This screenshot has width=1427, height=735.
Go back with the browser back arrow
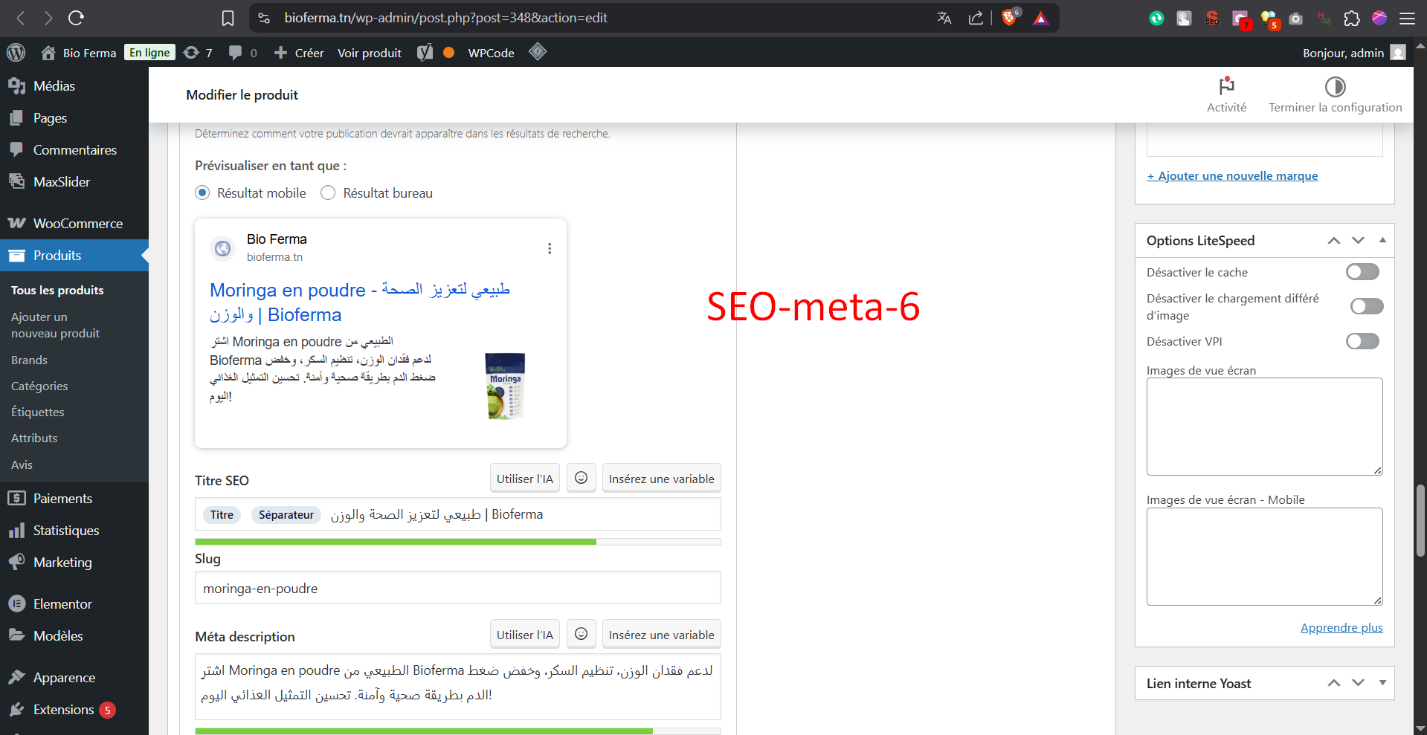tap(21, 18)
